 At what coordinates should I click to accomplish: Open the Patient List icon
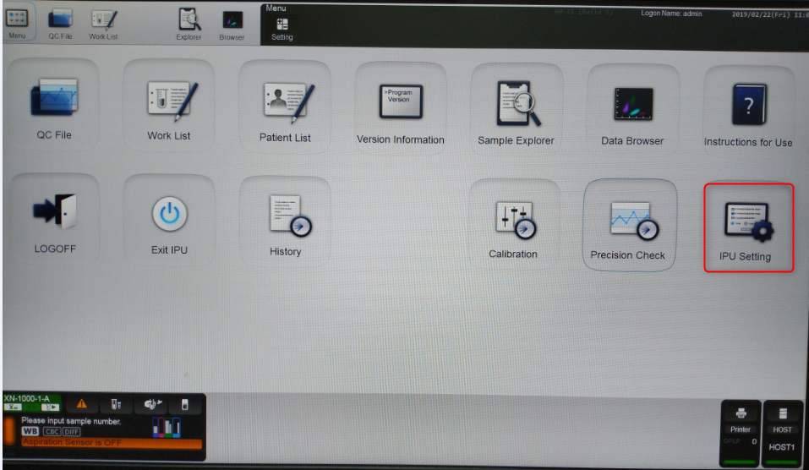tap(285, 103)
